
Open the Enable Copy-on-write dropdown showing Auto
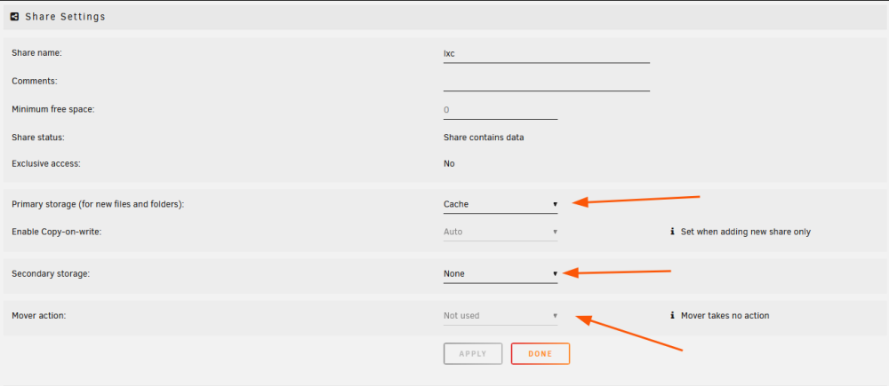tap(501, 232)
